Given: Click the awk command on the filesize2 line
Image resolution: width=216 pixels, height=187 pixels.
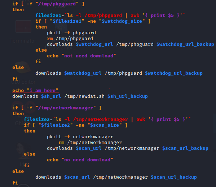Looking at the screenshot, I should click(x=141, y=119).
